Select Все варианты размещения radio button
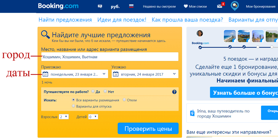The height and width of the screenshot is (138, 278). coord(73,100)
